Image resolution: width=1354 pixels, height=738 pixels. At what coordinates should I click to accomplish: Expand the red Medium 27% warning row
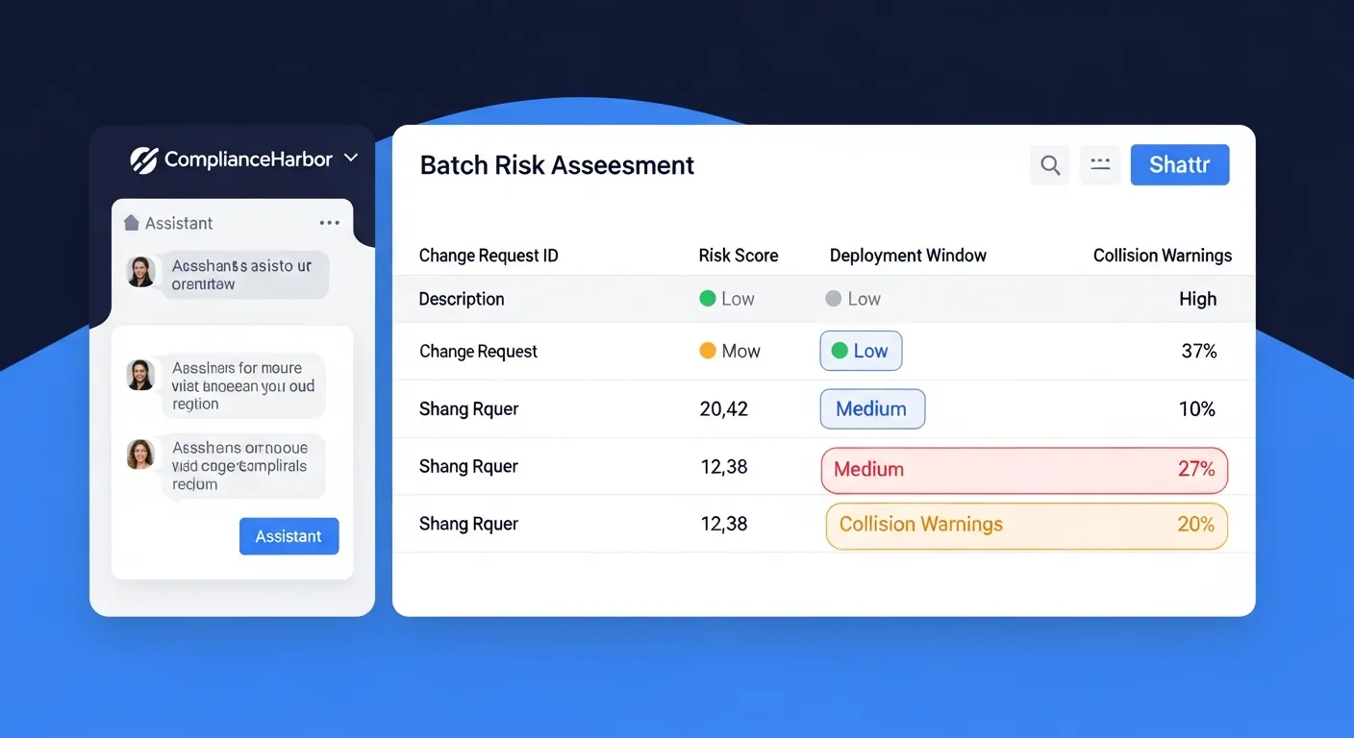coord(1023,470)
